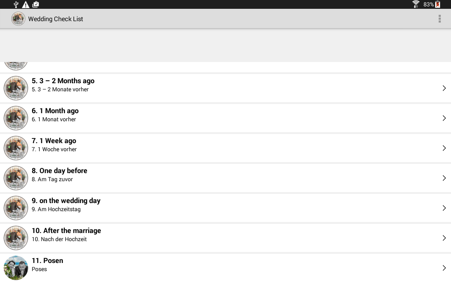Select the couple photo thumbnail next to Posen
The image size is (451, 282).
click(x=16, y=268)
